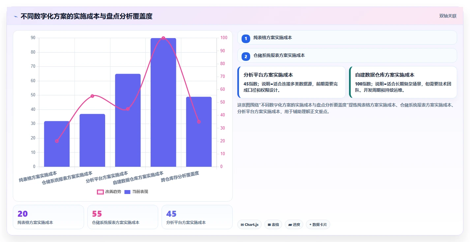Click the bar for 跨仓库存分析覆盖度
The image size is (470, 242).
199,132
